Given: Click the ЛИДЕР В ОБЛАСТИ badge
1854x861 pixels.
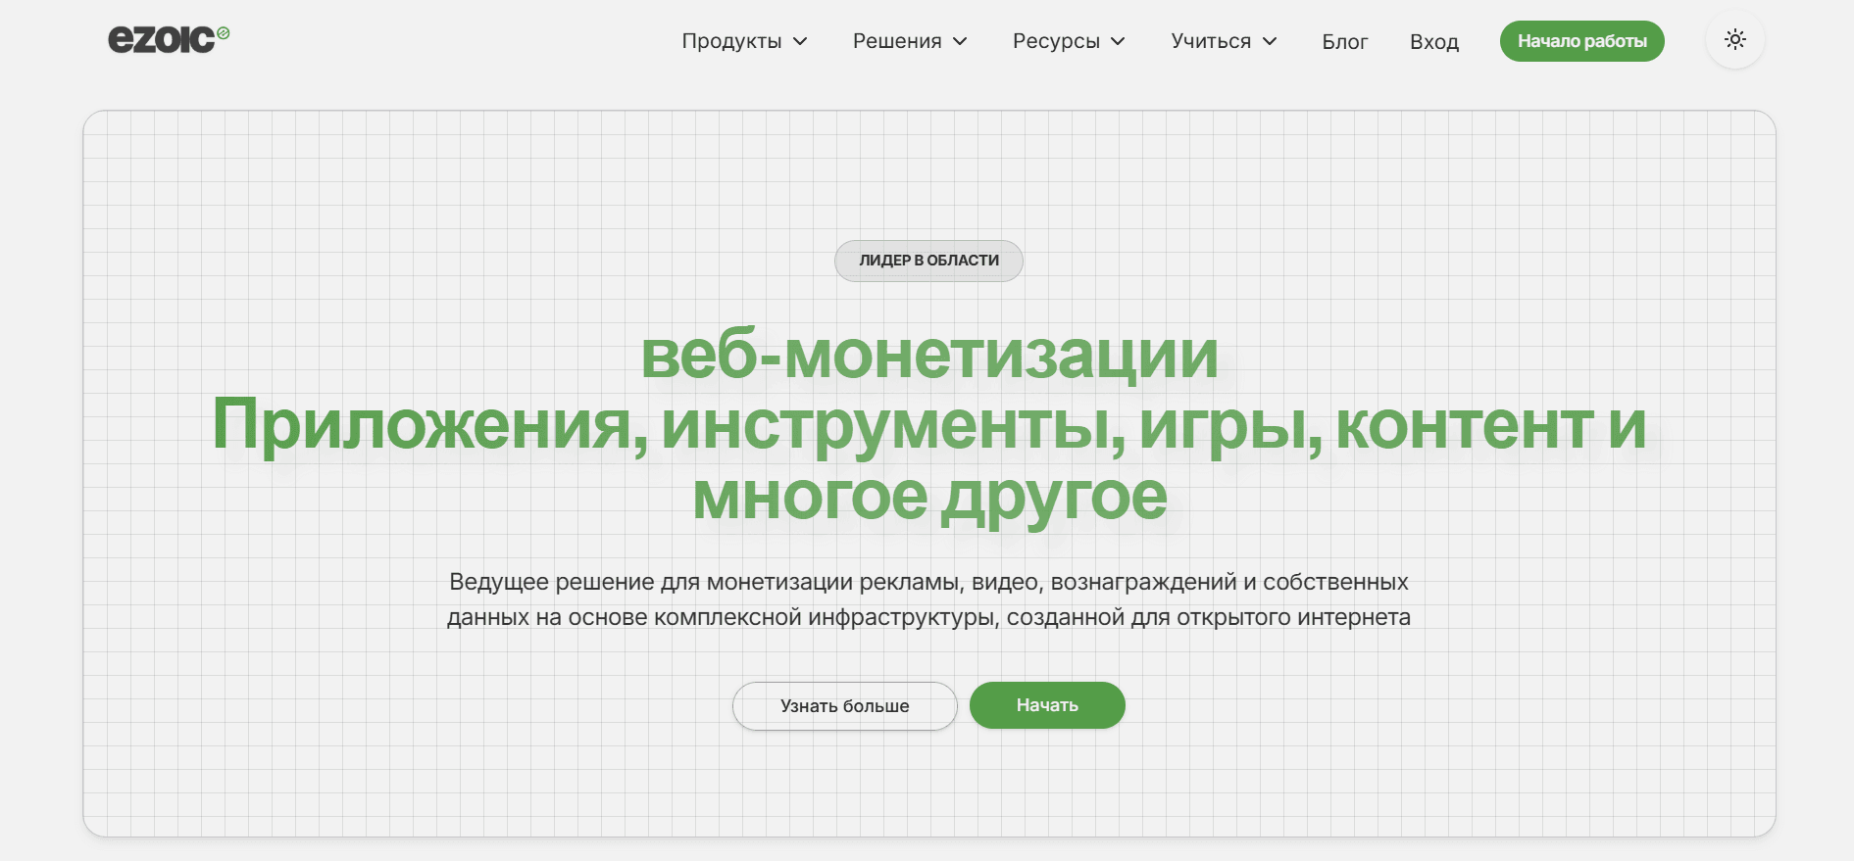Looking at the screenshot, I should [x=928, y=261].
